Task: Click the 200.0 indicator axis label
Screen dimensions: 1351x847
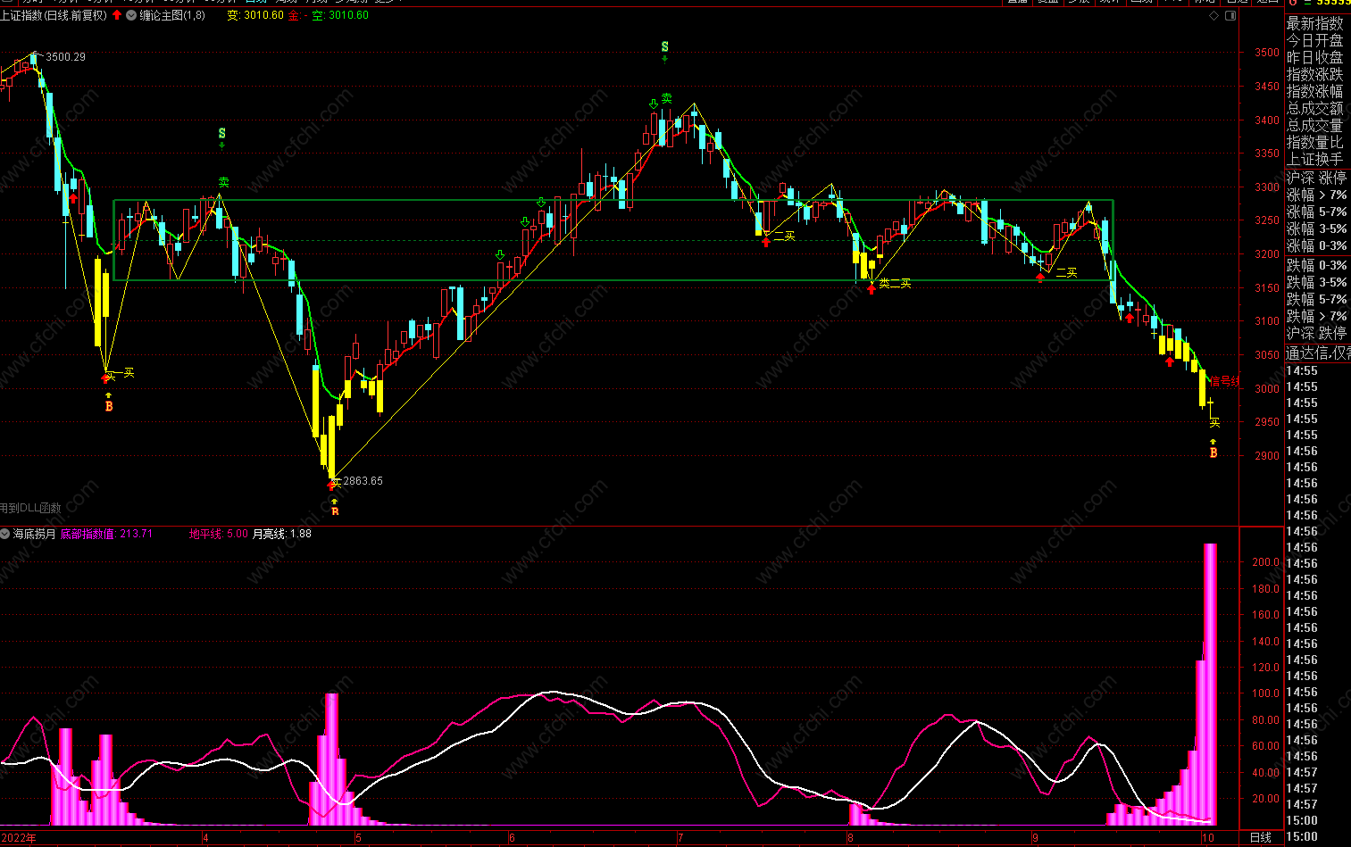Action: 1265,562
